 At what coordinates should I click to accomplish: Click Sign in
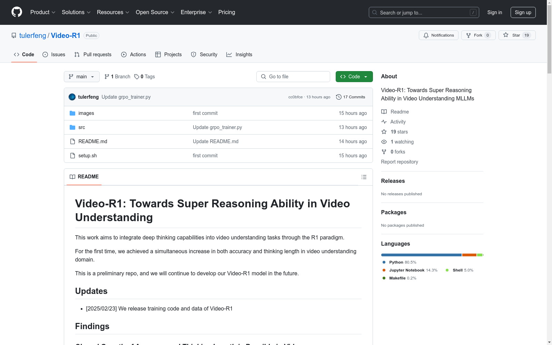495,12
